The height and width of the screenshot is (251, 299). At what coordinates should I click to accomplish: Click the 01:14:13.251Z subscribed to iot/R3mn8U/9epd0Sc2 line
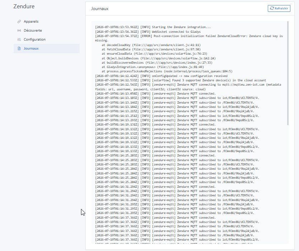(x=177, y=116)
